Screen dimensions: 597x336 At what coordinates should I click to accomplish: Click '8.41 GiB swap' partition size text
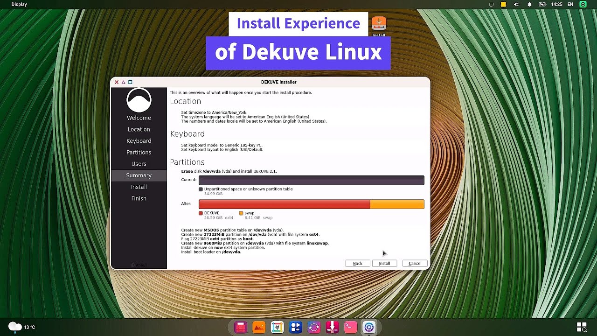pyautogui.click(x=258, y=218)
